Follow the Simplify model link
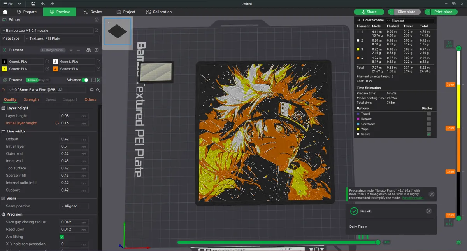This screenshot has width=467, height=251. click(413, 198)
